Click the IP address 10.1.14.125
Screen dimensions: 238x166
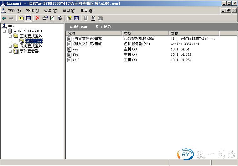(x=181, y=54)
